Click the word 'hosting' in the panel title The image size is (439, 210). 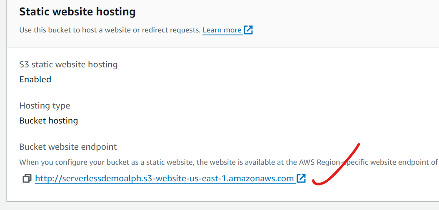pyautogui.click(x=118, y=12)
